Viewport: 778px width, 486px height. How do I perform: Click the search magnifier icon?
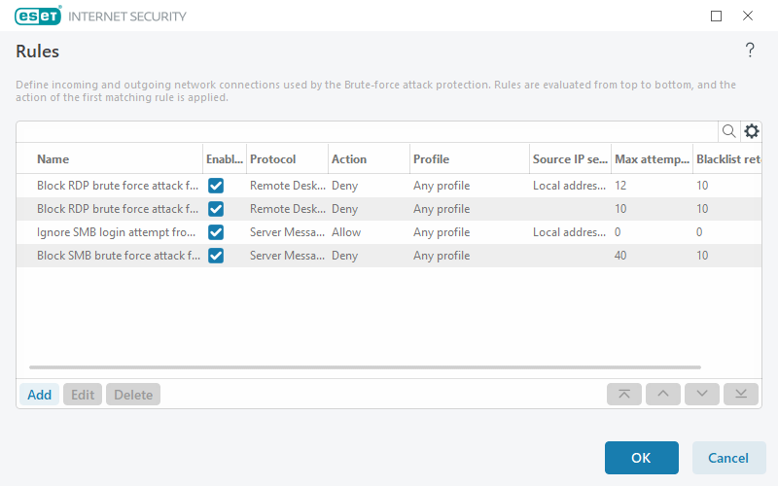[728, 131]
